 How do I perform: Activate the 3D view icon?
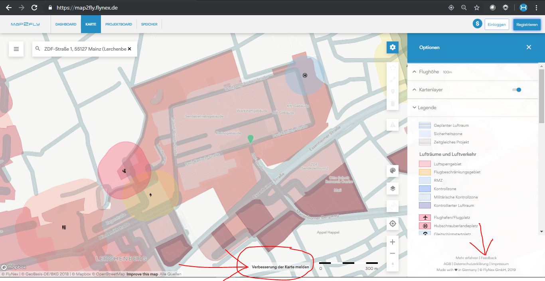392,206
